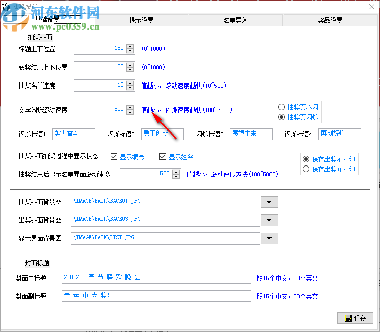Edit the 封面副标题 text field
The height and width of the screenshot is (332, 380).
(x=156, y=296)
